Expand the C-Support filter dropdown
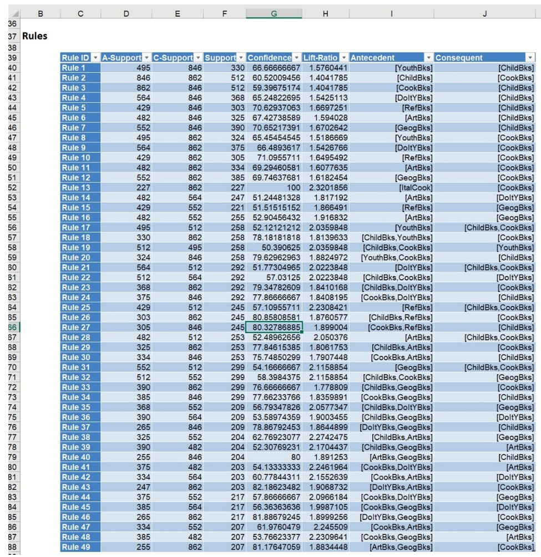Viewport: 541px width, 557px height. pyautogui.click(x=198, y=58)
